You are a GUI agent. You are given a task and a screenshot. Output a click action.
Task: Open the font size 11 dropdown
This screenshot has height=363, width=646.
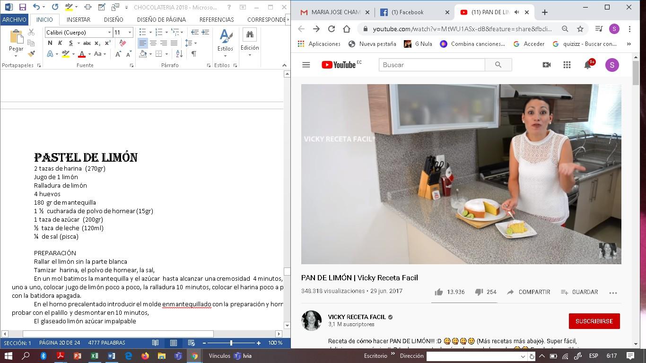pos(130,32)
